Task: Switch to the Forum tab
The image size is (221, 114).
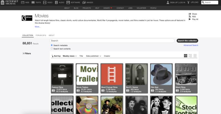Action: (x=41, y=36)
